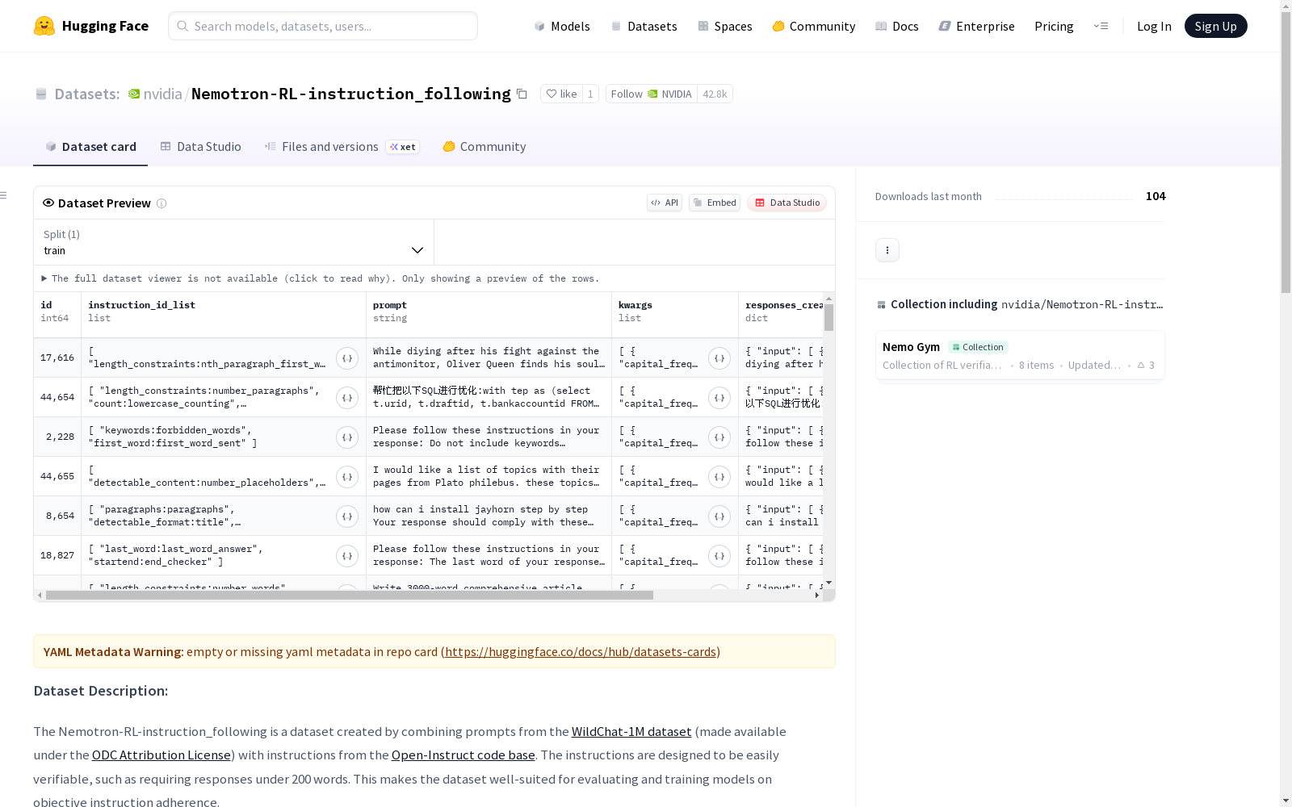Expand instruction list cell in row 18,827
This screenshot has width=1292, height=807.
coord(347,556)
